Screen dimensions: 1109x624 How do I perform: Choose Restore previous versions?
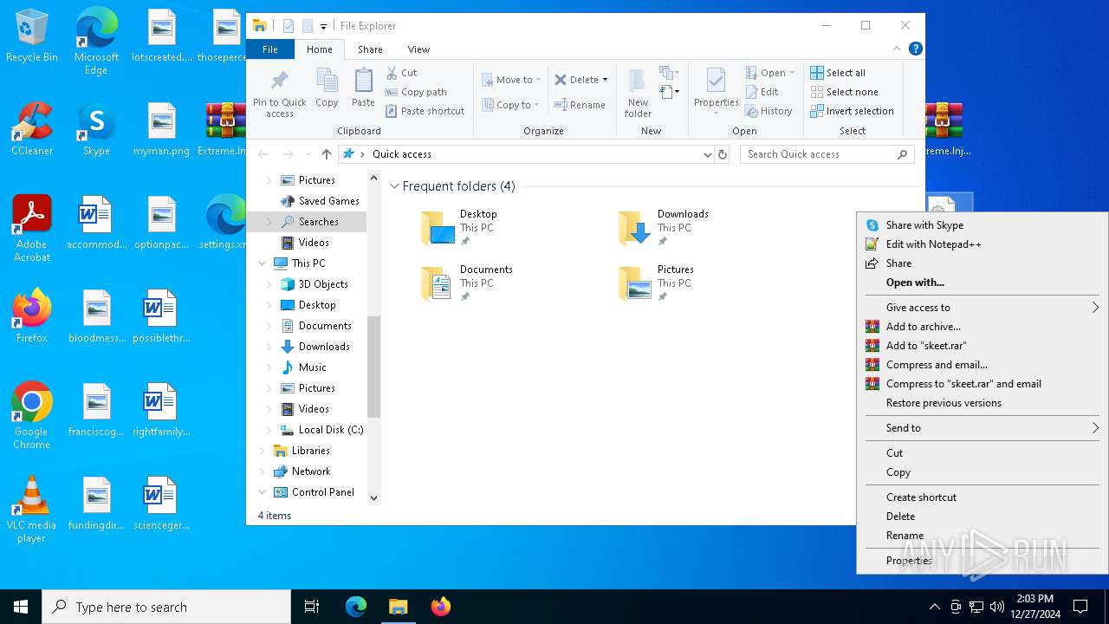coord(982,403)
